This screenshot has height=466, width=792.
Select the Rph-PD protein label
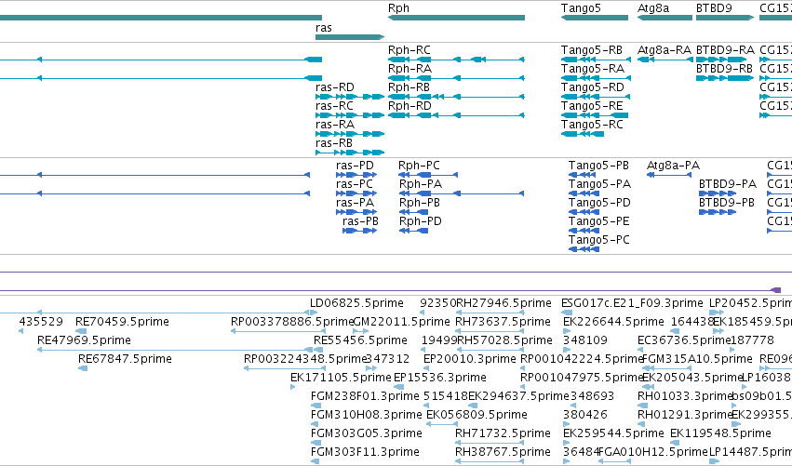(421, 221)
